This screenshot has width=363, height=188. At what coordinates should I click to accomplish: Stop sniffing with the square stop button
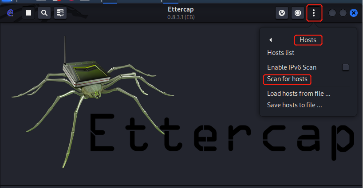pos(28,13)
